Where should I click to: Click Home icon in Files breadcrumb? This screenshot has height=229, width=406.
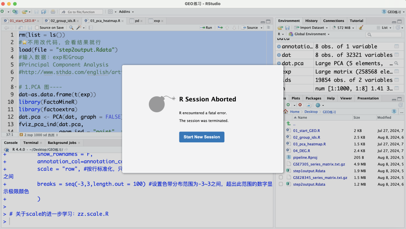click(x=286, y=111)
